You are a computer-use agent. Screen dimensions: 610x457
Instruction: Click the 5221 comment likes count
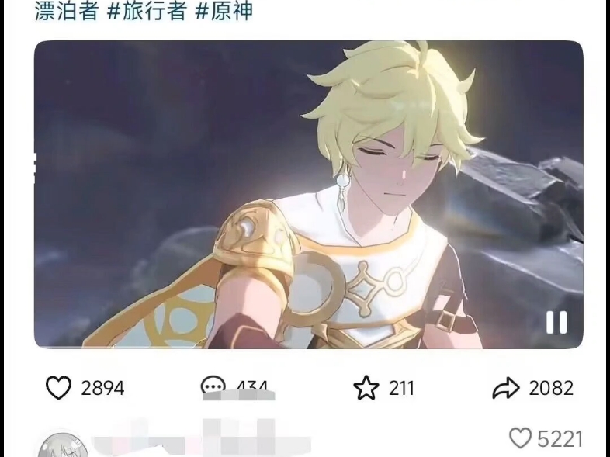(x=560, y=439)
